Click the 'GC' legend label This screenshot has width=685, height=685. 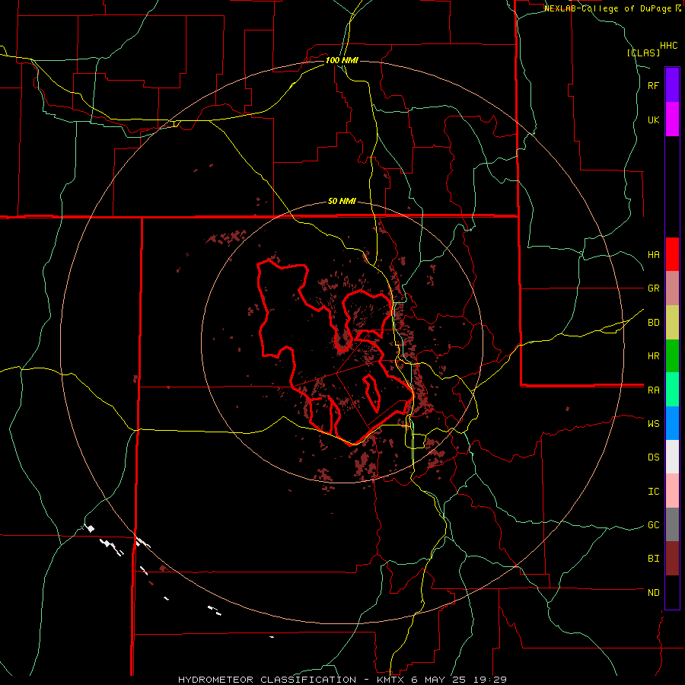654,525
